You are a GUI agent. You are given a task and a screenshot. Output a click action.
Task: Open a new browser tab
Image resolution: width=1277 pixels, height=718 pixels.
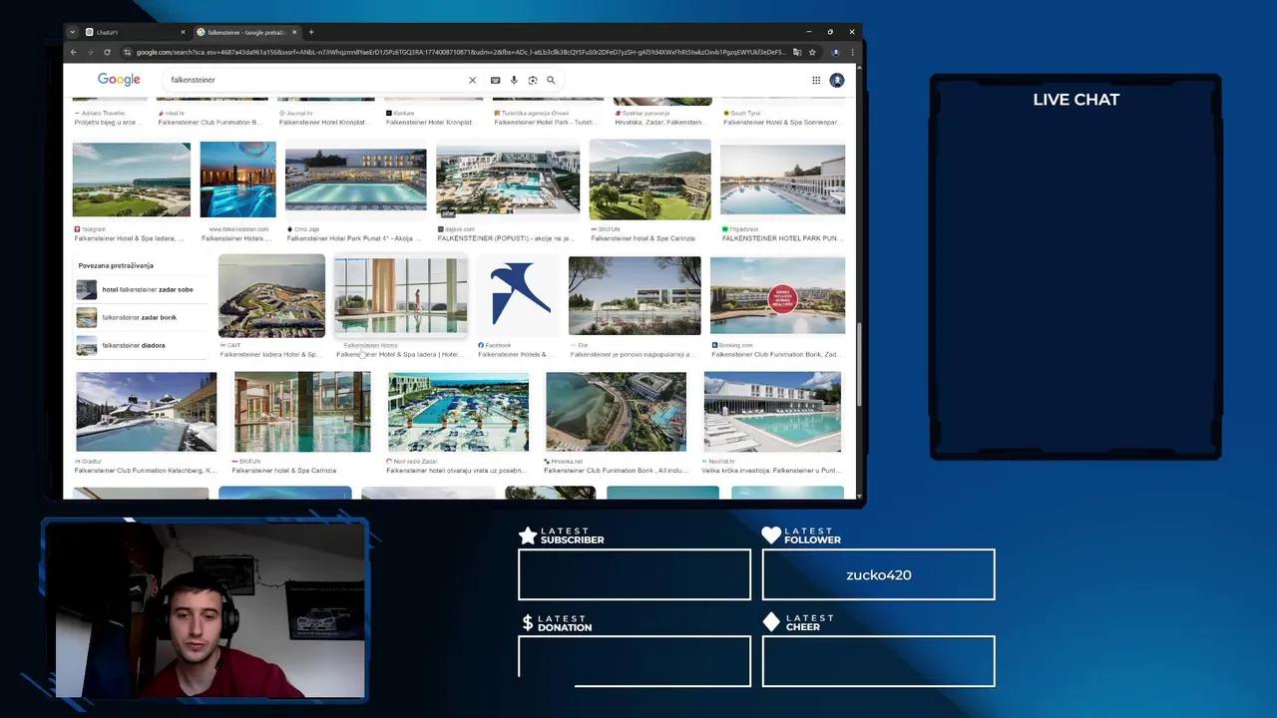pos(311,32)
